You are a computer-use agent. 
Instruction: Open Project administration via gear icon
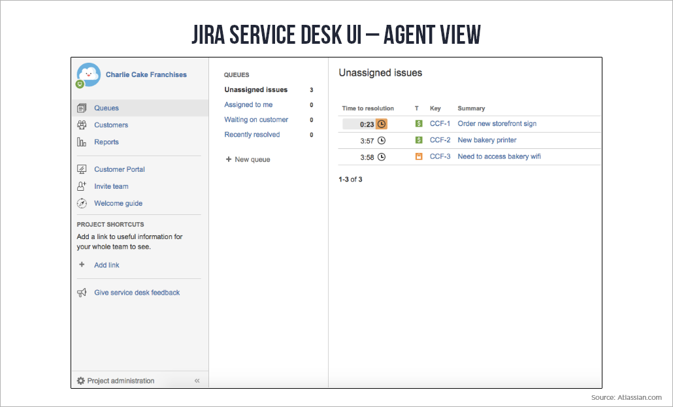[x=80, y=380]
